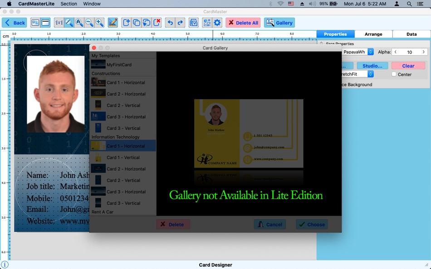Undo the last action
Screen dimensions: 431x269
coord(170,23)
